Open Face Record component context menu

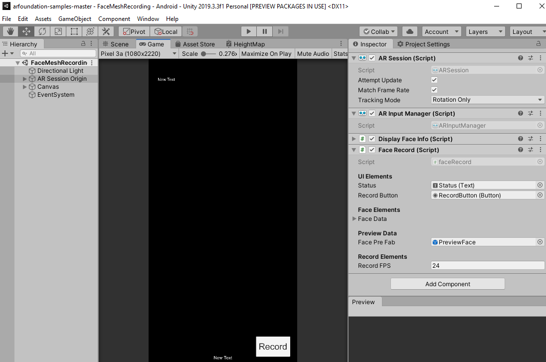pyautogui.click(x=541, y=150)
